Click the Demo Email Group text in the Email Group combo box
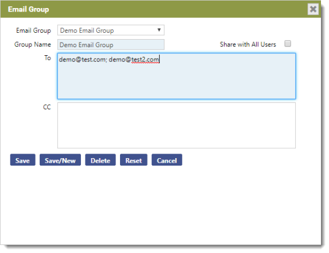 [87, 30]
